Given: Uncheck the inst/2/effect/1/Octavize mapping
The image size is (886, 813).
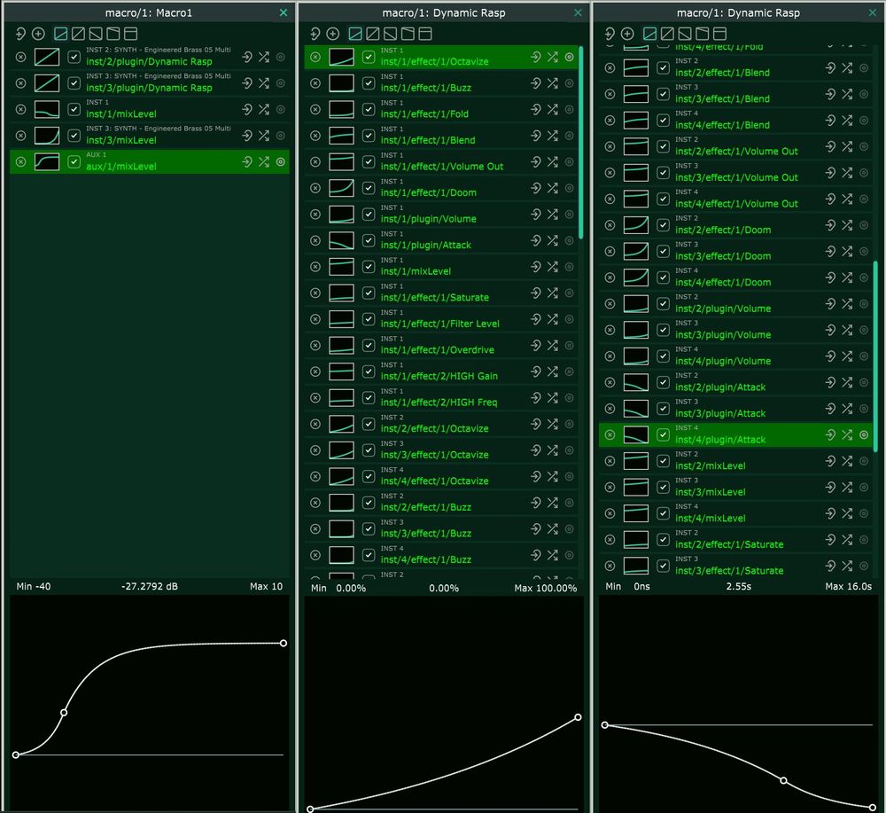Looking at the screenshot, I should (x=369, y=424).
